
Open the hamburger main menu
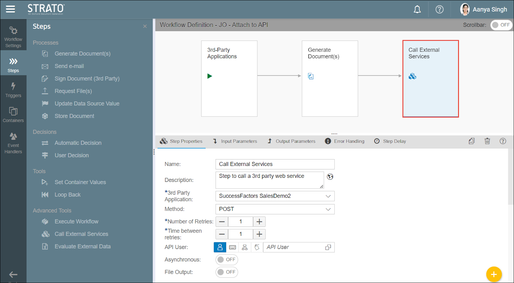click(10, 9)
